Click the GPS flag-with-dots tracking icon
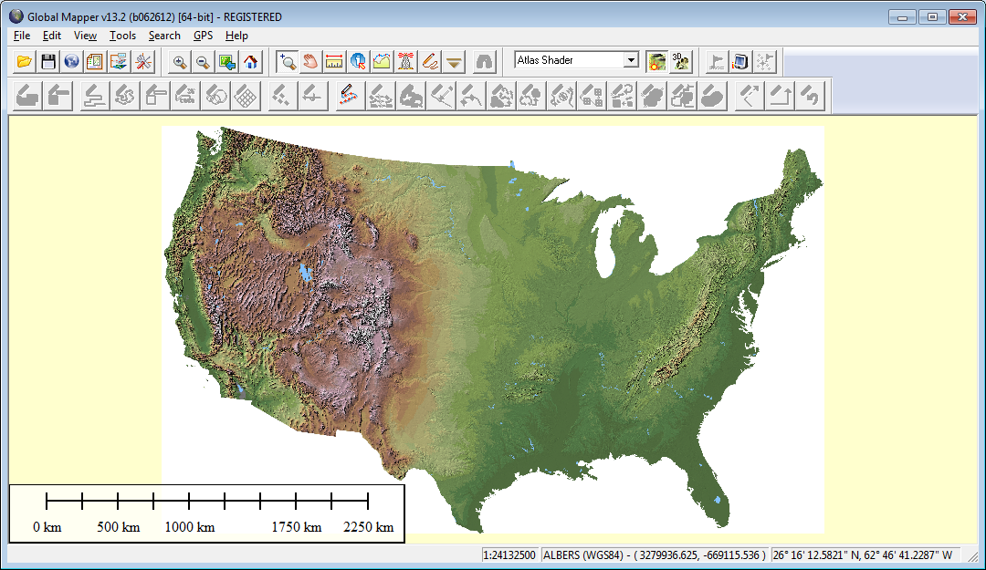 tap(765, 62)
